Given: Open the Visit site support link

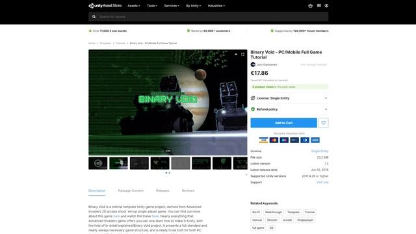Looking at the screenshot, I should pos(322,182).
